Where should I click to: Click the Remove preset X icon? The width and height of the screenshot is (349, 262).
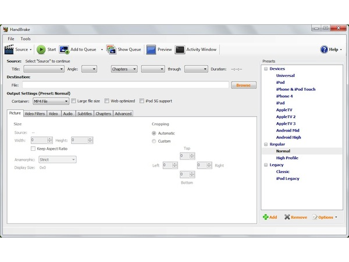(x=287, y=217)
